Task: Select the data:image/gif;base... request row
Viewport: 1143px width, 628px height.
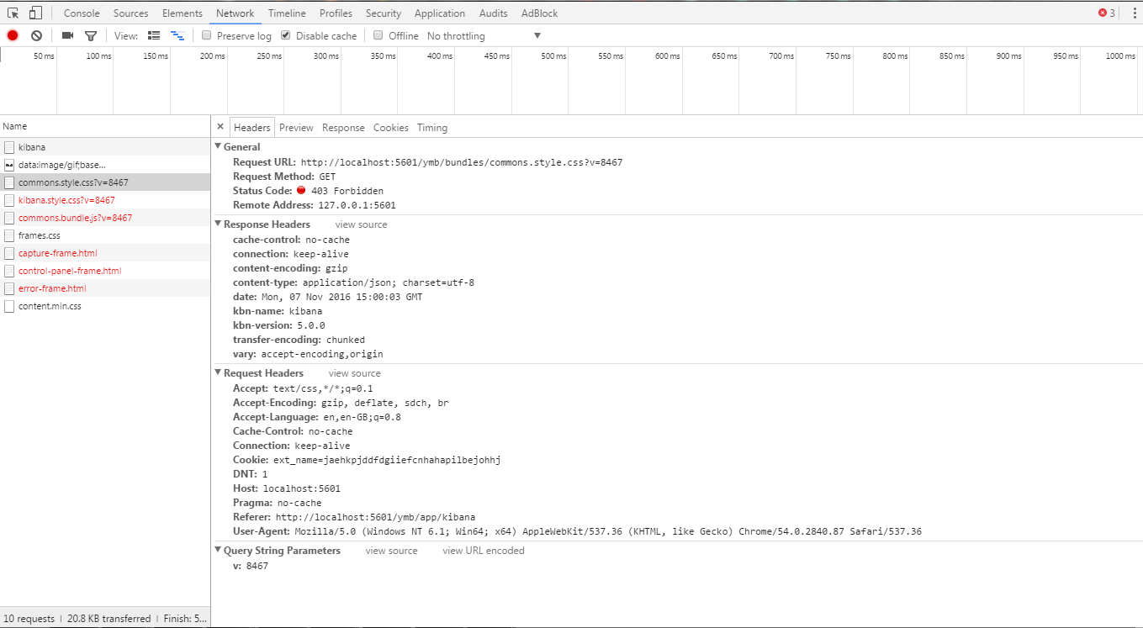Action: pos(105,165)
